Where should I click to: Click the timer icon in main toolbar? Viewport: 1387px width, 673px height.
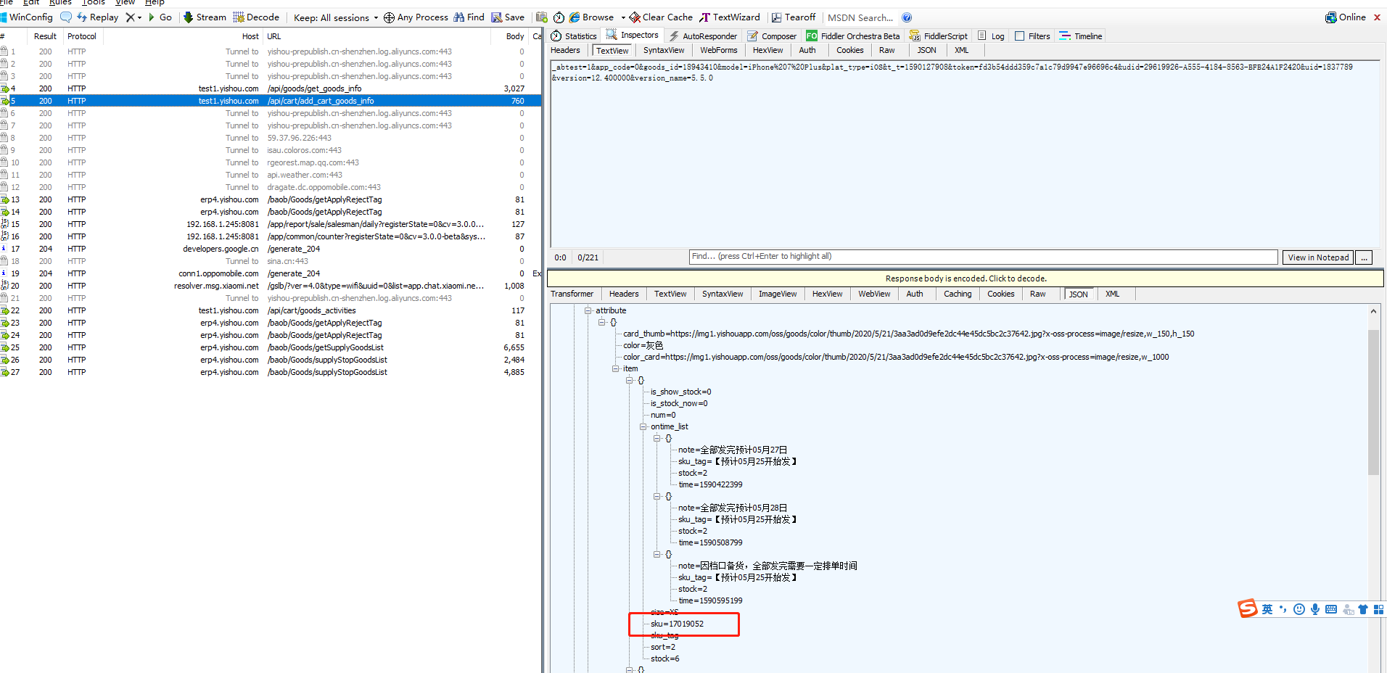click(559, 17)
